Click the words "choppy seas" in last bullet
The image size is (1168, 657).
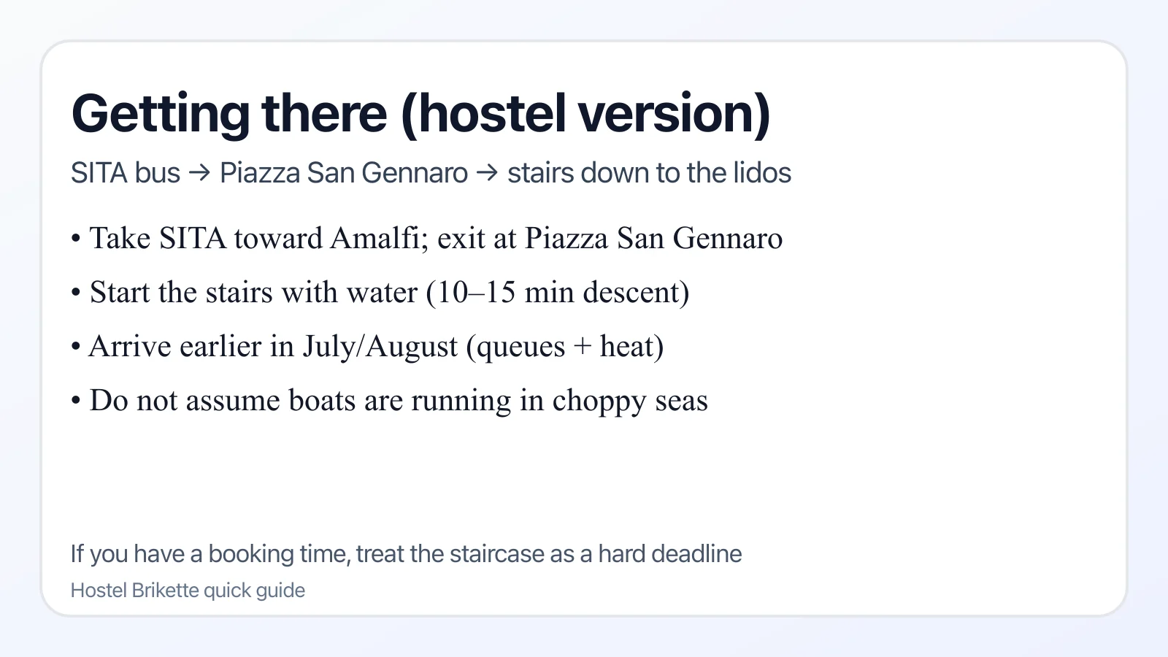[629, 401]
